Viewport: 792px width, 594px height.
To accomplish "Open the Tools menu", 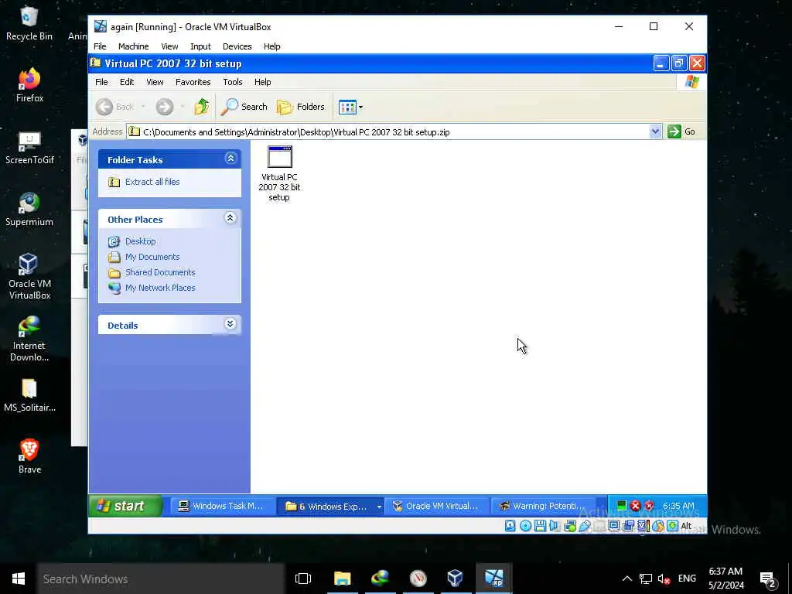I will [x=232, y=82].
